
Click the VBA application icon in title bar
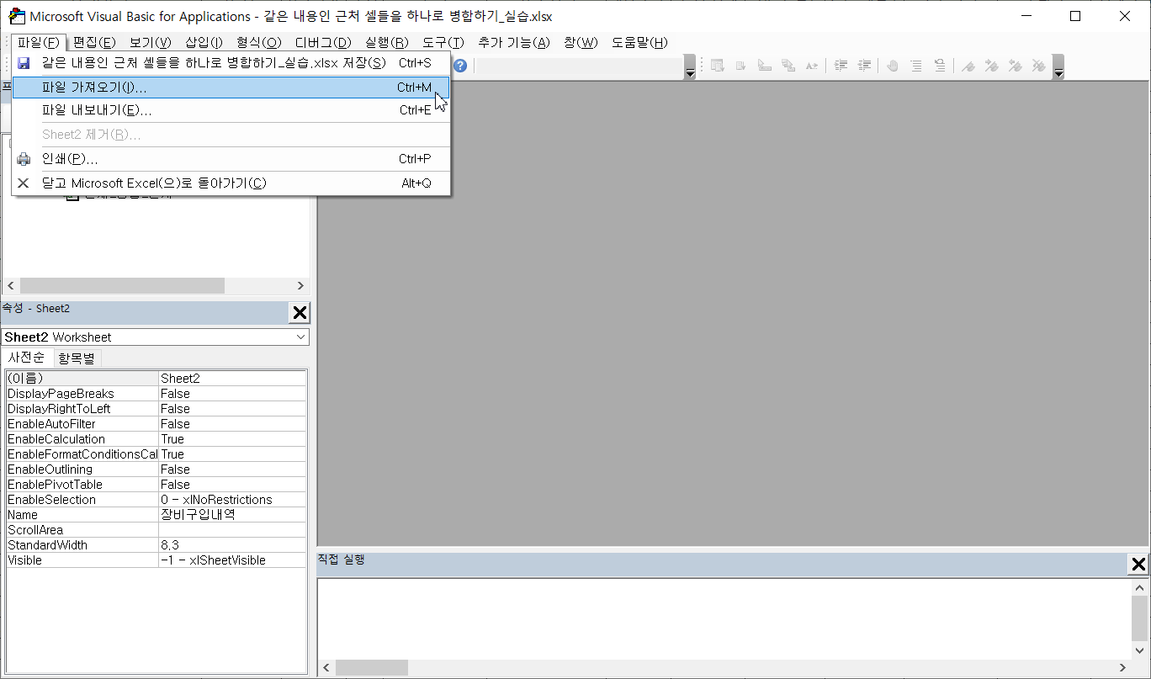click(16, 16)
